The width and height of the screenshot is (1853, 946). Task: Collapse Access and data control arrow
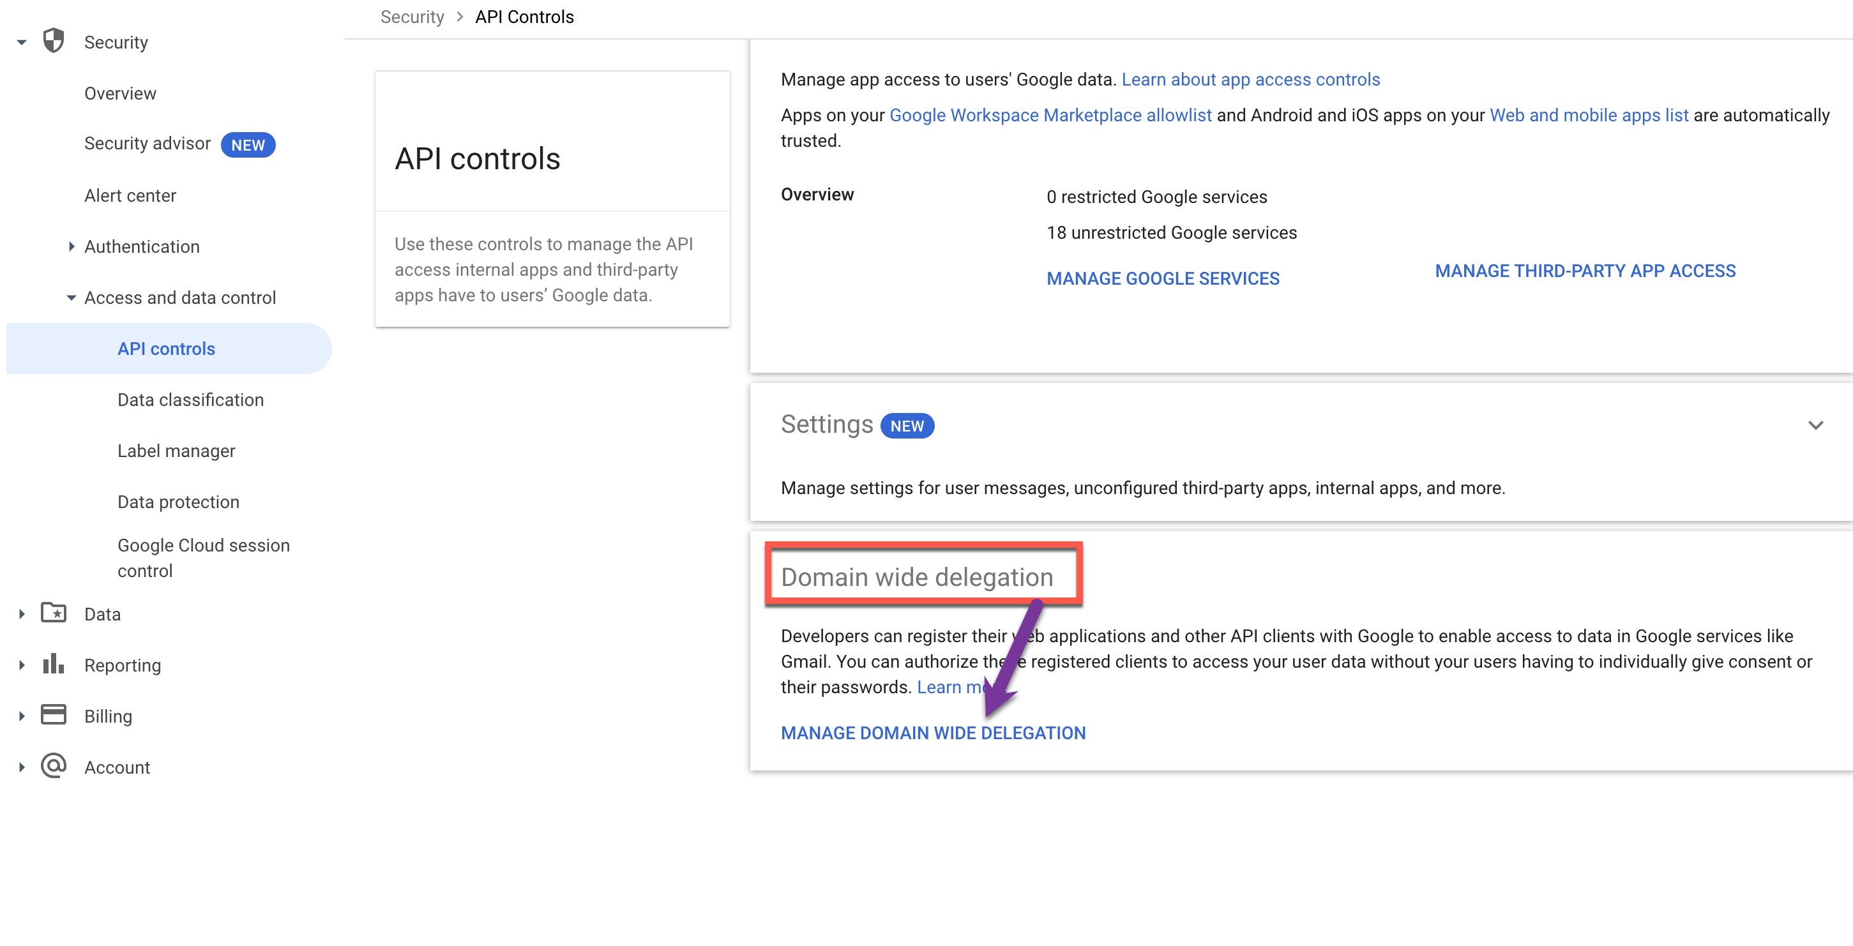pos(72,297)
